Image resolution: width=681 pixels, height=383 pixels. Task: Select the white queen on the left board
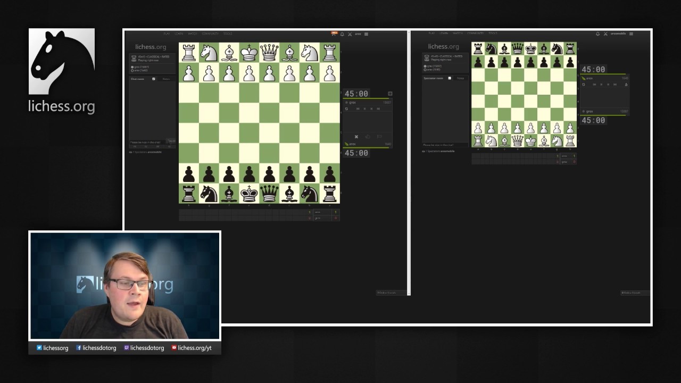(270, 53)
